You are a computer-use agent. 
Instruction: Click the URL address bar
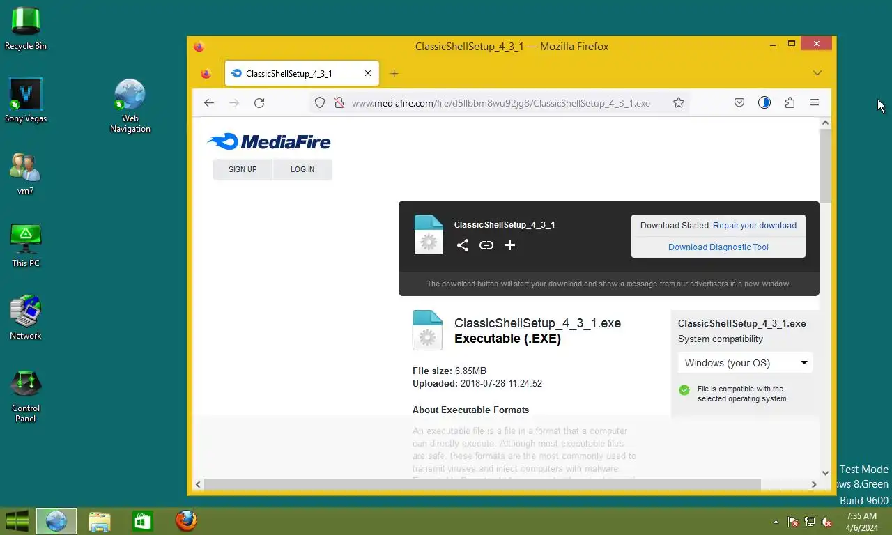[500, 103]
